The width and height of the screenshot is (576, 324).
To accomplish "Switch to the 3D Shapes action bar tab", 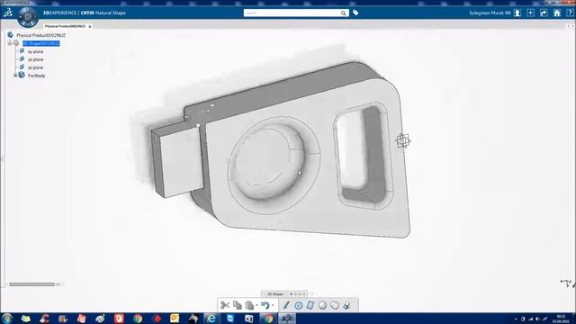I will coord(275,294).
